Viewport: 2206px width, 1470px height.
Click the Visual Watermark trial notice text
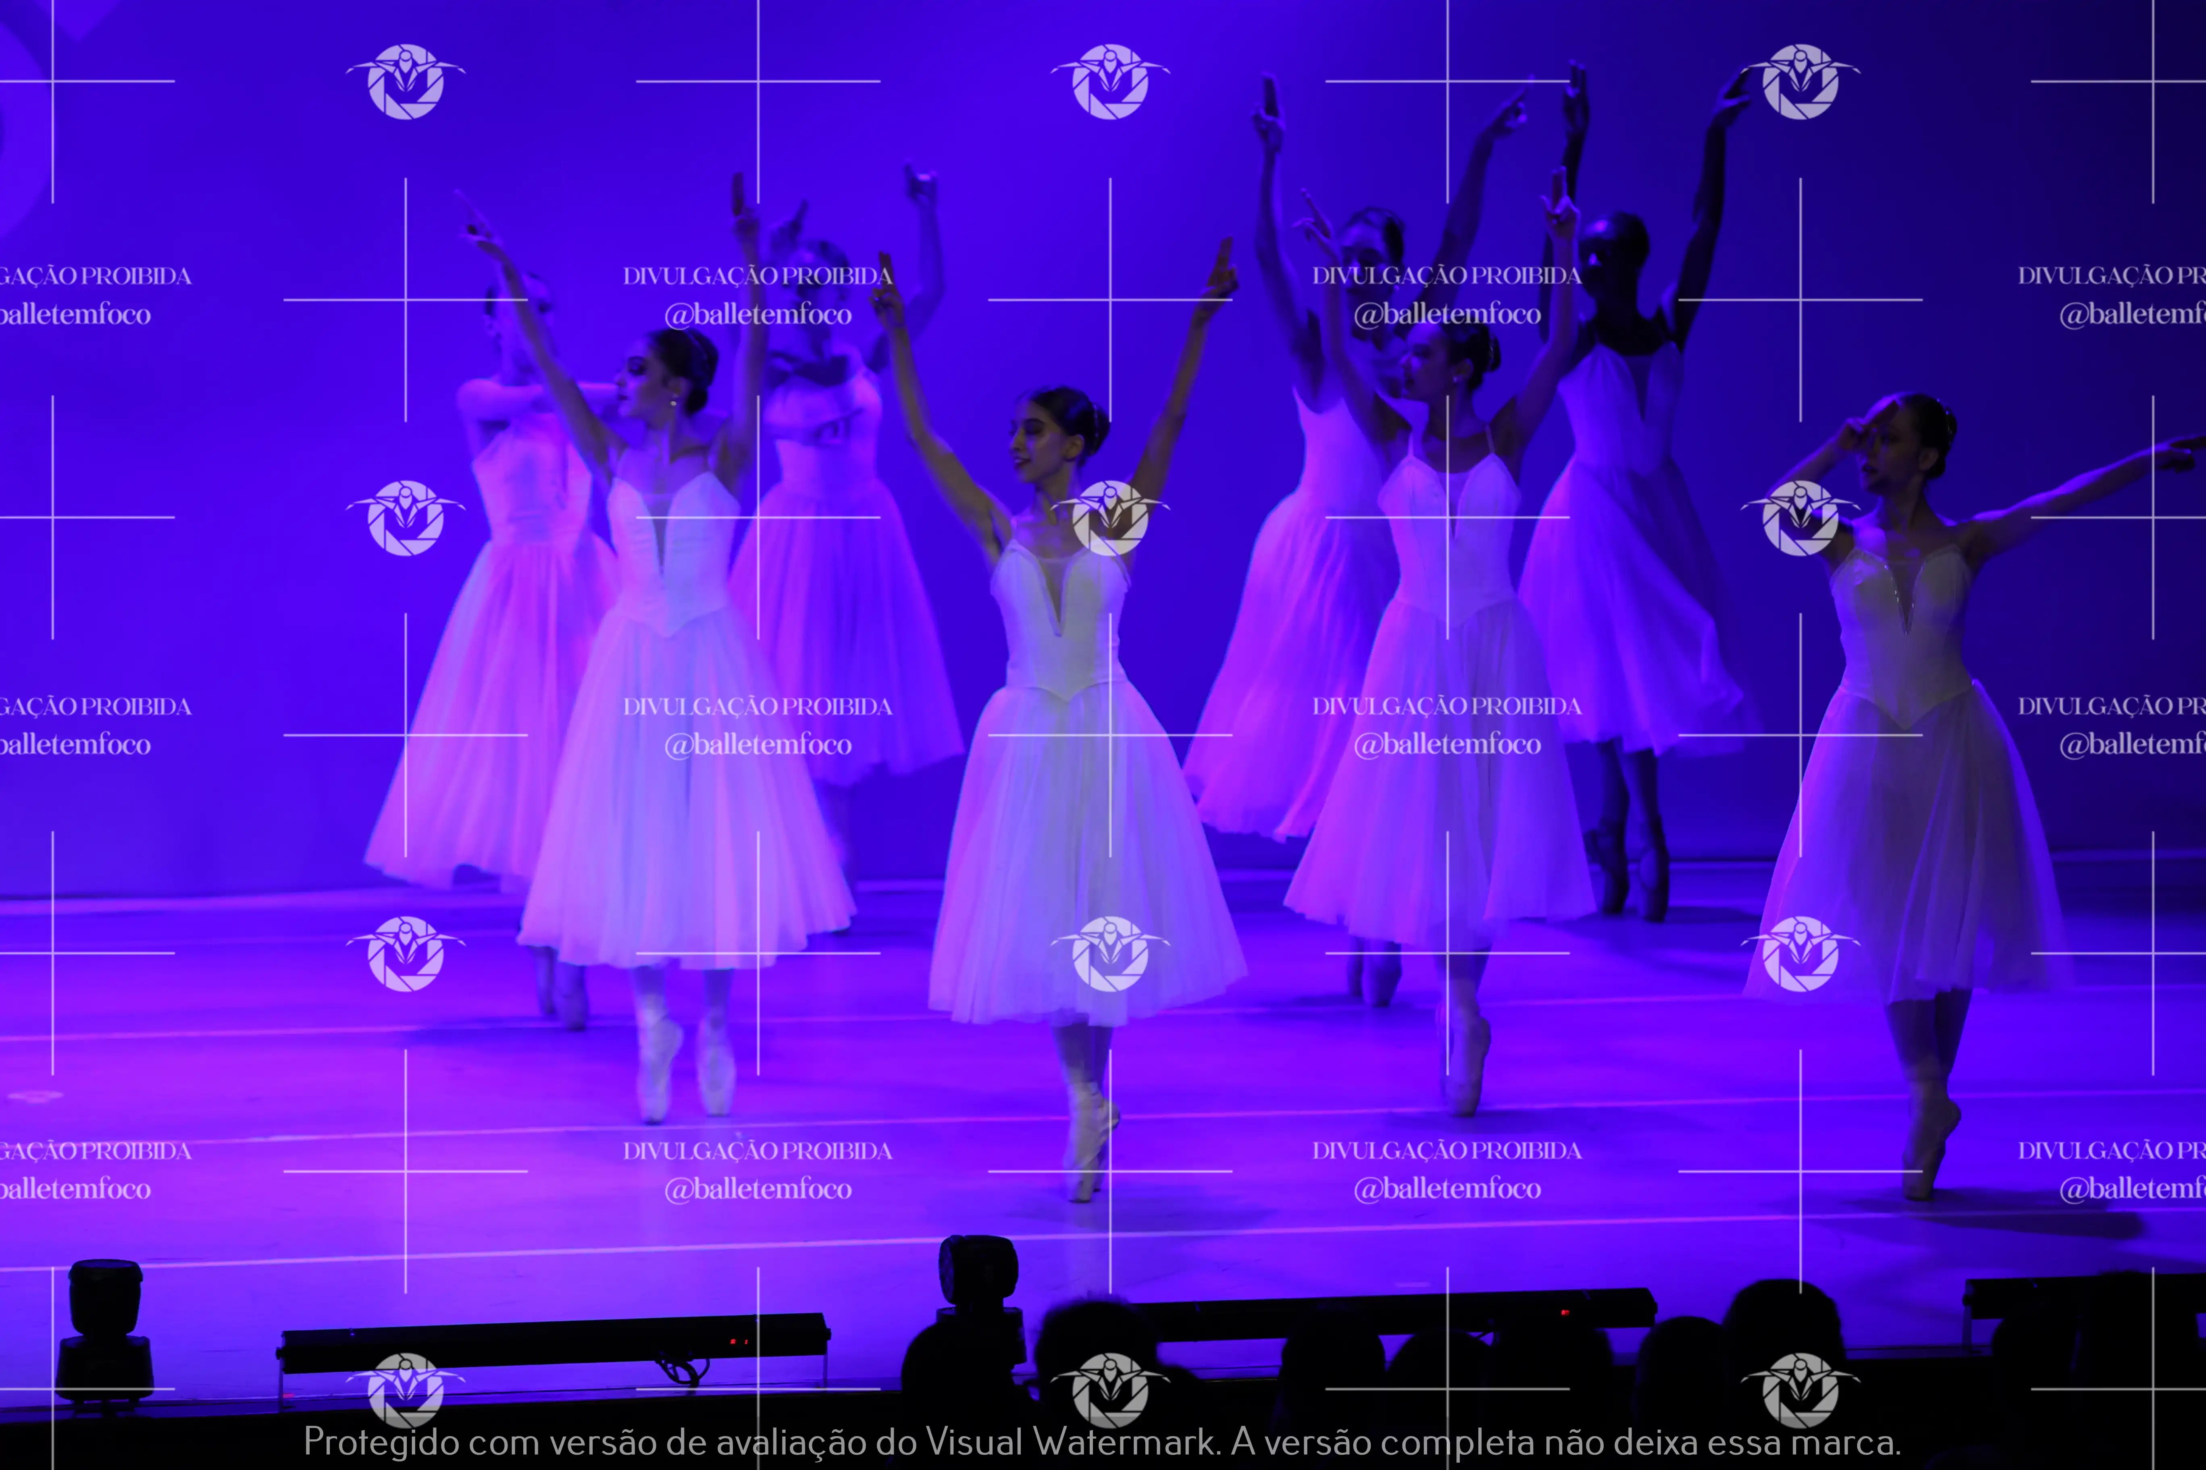(1102, 1441)
